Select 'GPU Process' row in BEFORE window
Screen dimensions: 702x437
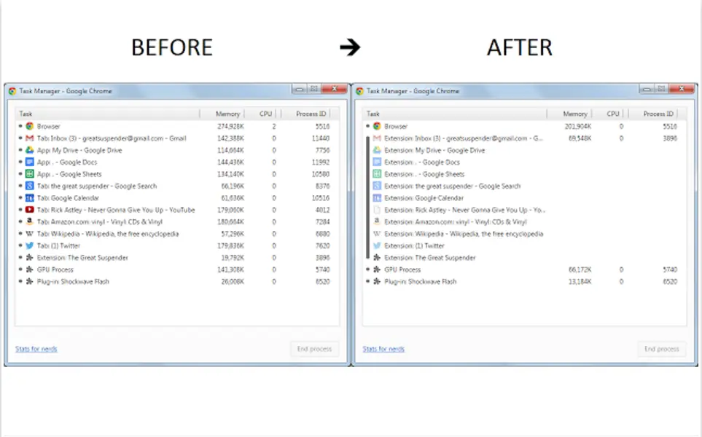pos(177,269)
